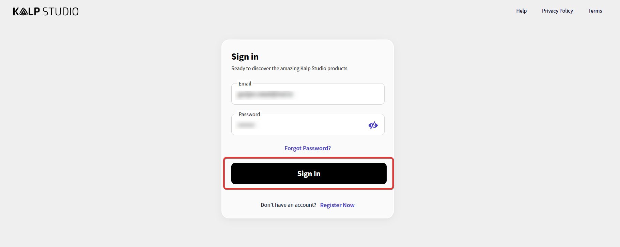Toggle password visibility with the eye icon
This screenshot has height=247, width=620.
click(373, 125)
